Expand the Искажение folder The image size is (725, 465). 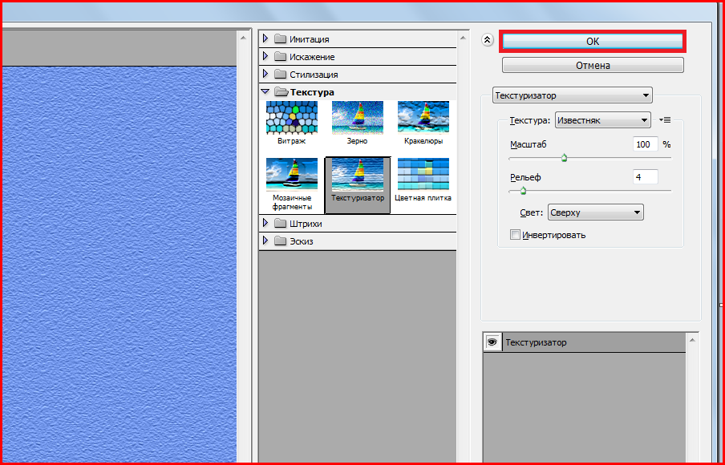(265, 56)
